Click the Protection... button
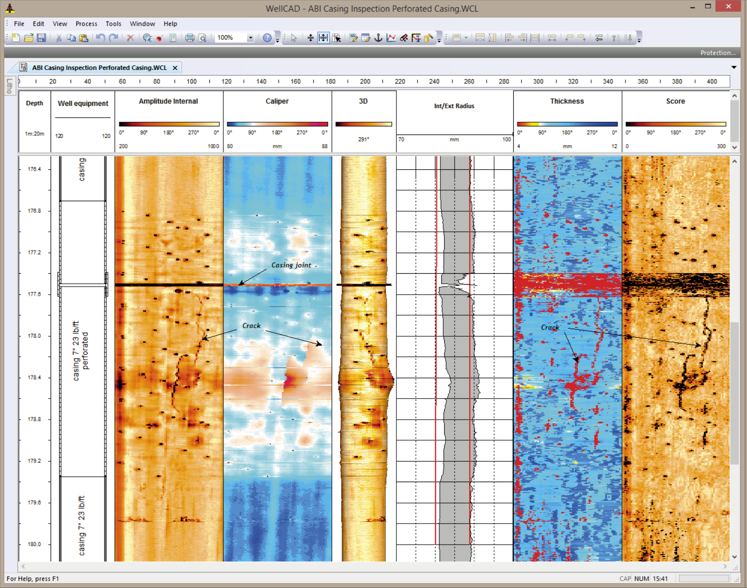 point(717,53)
